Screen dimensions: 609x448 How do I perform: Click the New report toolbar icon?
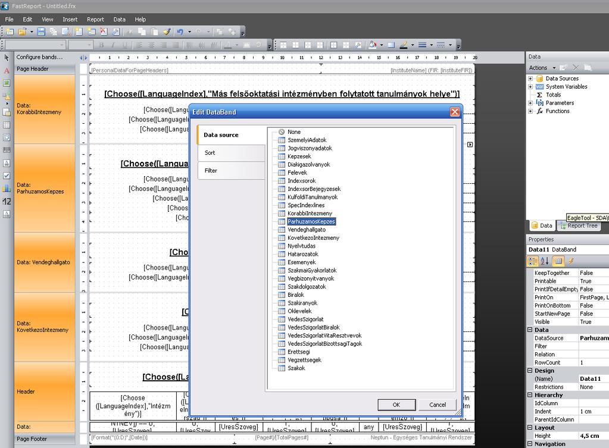10,32
